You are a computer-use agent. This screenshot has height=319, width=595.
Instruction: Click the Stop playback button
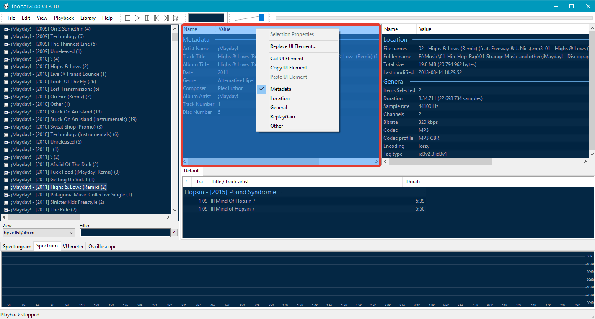(x=128, y=18)
